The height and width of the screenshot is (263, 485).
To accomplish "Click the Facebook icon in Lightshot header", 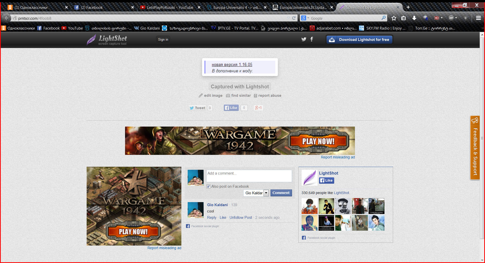I will click(x=312, y=39).
